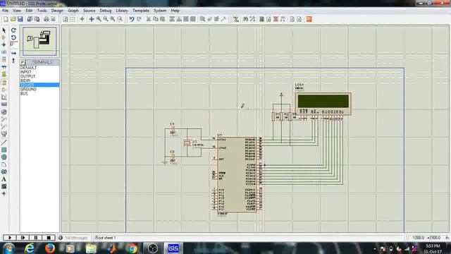Click the P pick devices button
This screenshot has width=451, height=254.
pyautogui.click(x=23, y=63)
